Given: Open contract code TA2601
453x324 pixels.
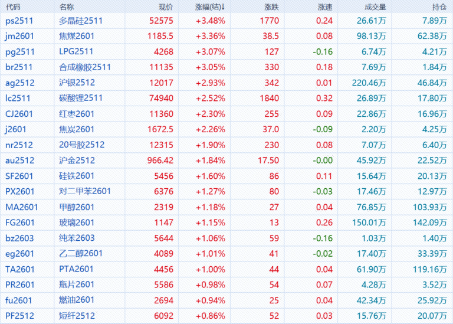Looking at the screenshot, I should [x=20, y=269].
